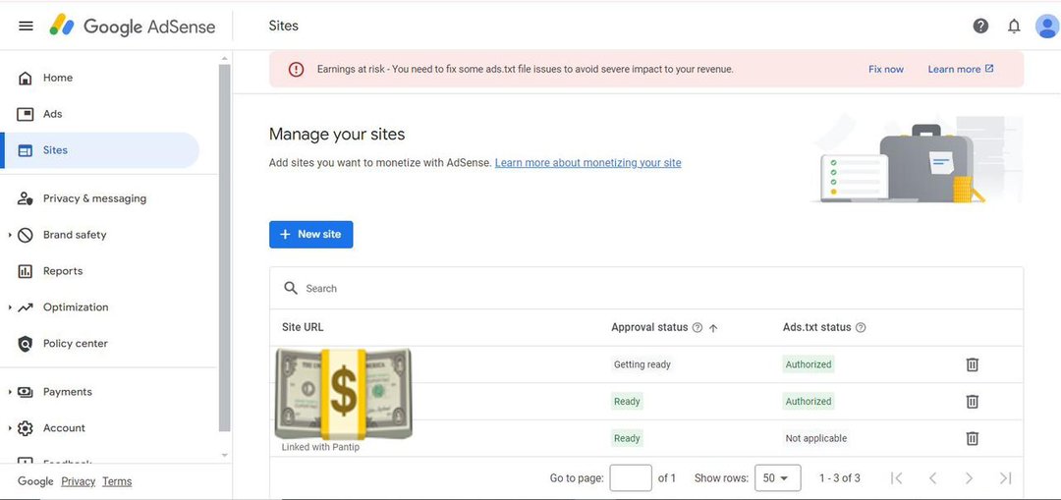Click the Ads.txt status help icon

861,328
